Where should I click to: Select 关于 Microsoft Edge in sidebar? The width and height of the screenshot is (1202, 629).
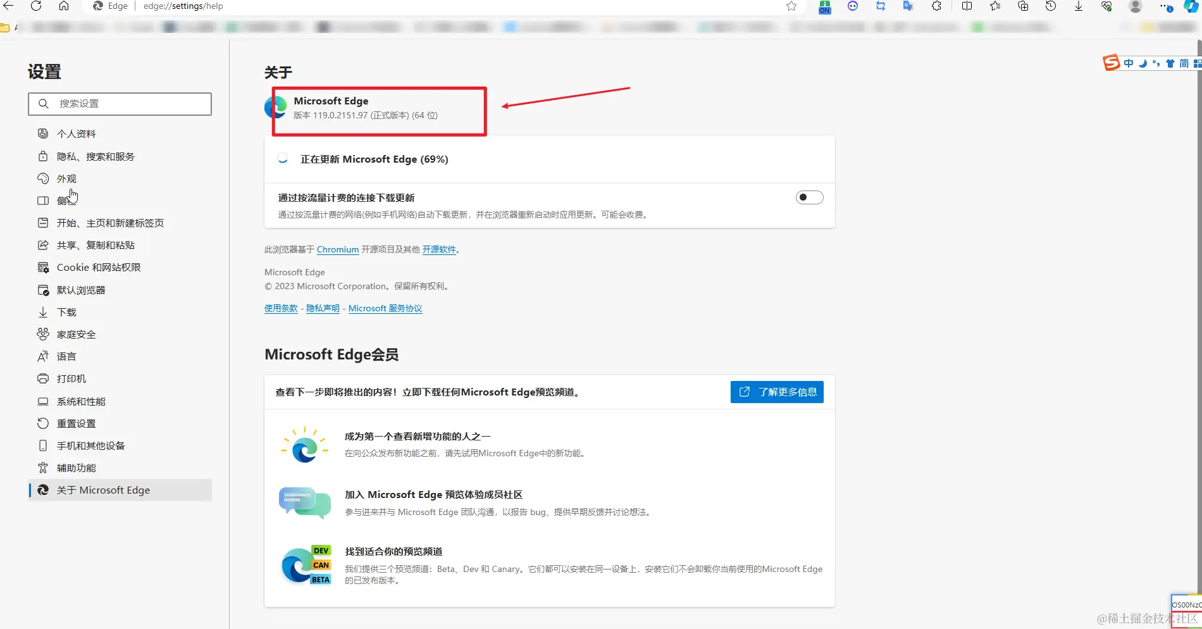coord(120,490)
